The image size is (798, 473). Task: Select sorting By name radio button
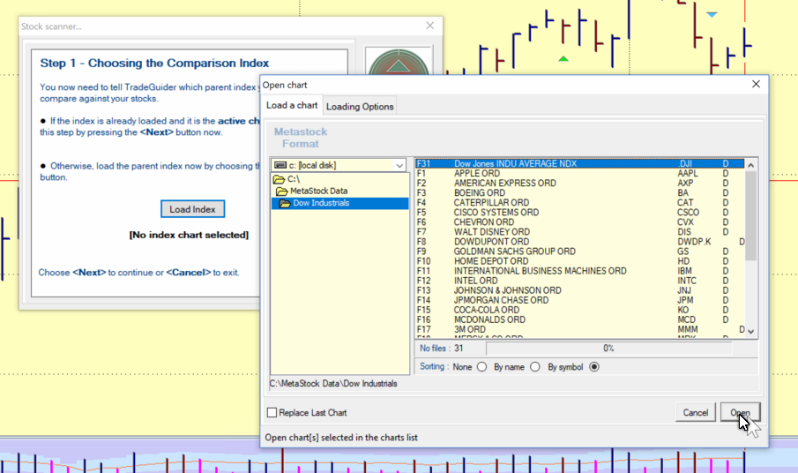[x=535, y=367]
